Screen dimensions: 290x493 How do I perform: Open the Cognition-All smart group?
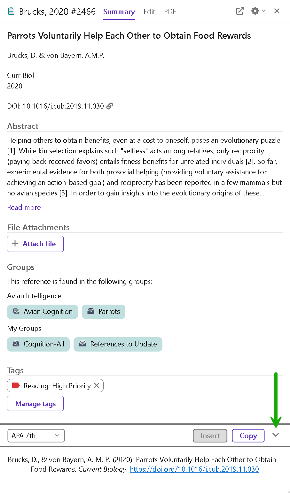38,344
